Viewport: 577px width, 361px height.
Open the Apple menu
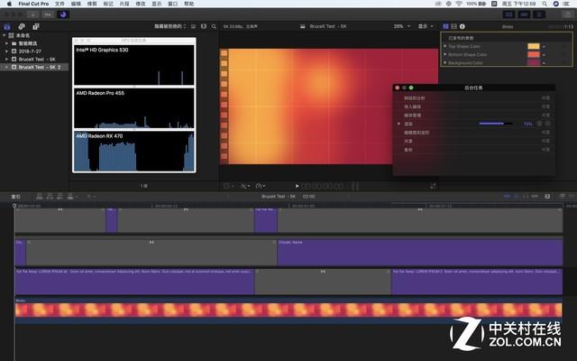9,4
